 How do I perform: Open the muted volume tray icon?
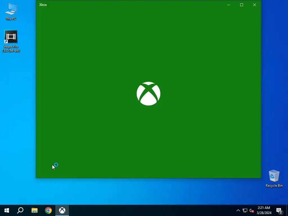(x=251, y=210)
